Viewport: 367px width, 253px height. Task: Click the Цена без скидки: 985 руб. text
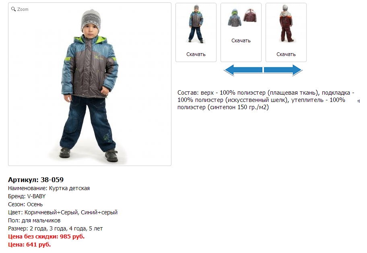pyautogui.click(x=46, y=236)
